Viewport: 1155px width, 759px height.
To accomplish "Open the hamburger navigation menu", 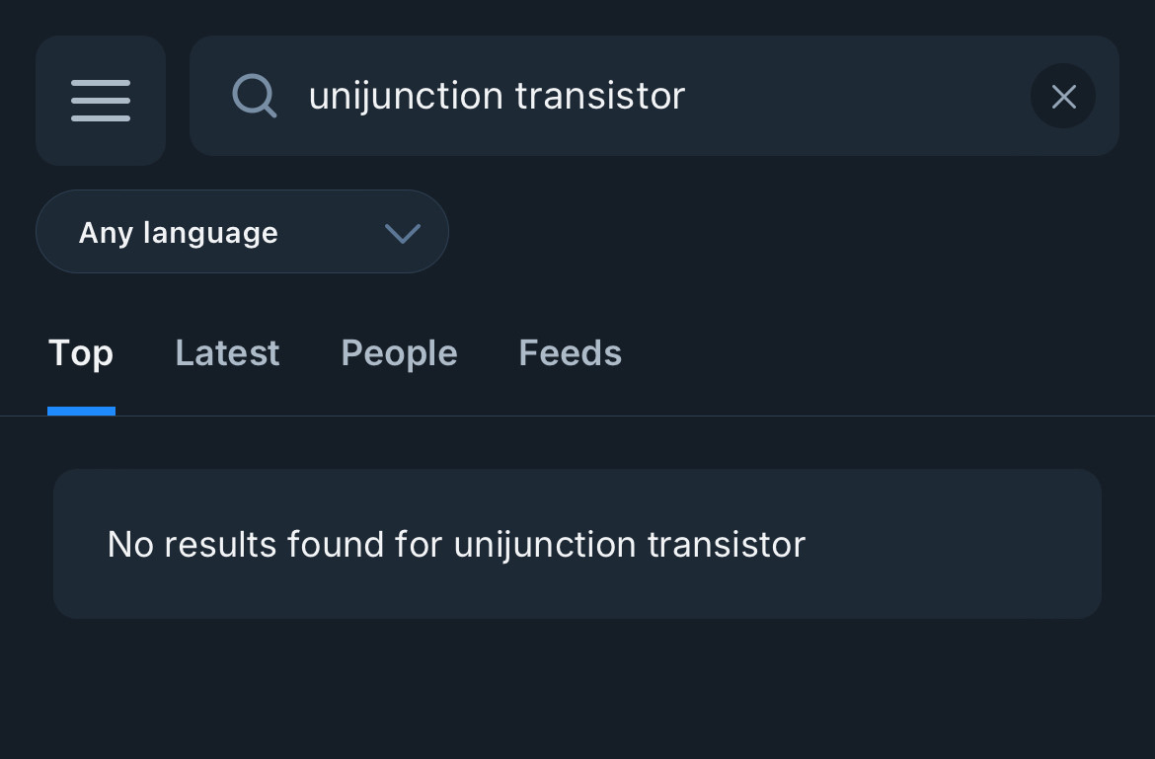I will [101, 100].
